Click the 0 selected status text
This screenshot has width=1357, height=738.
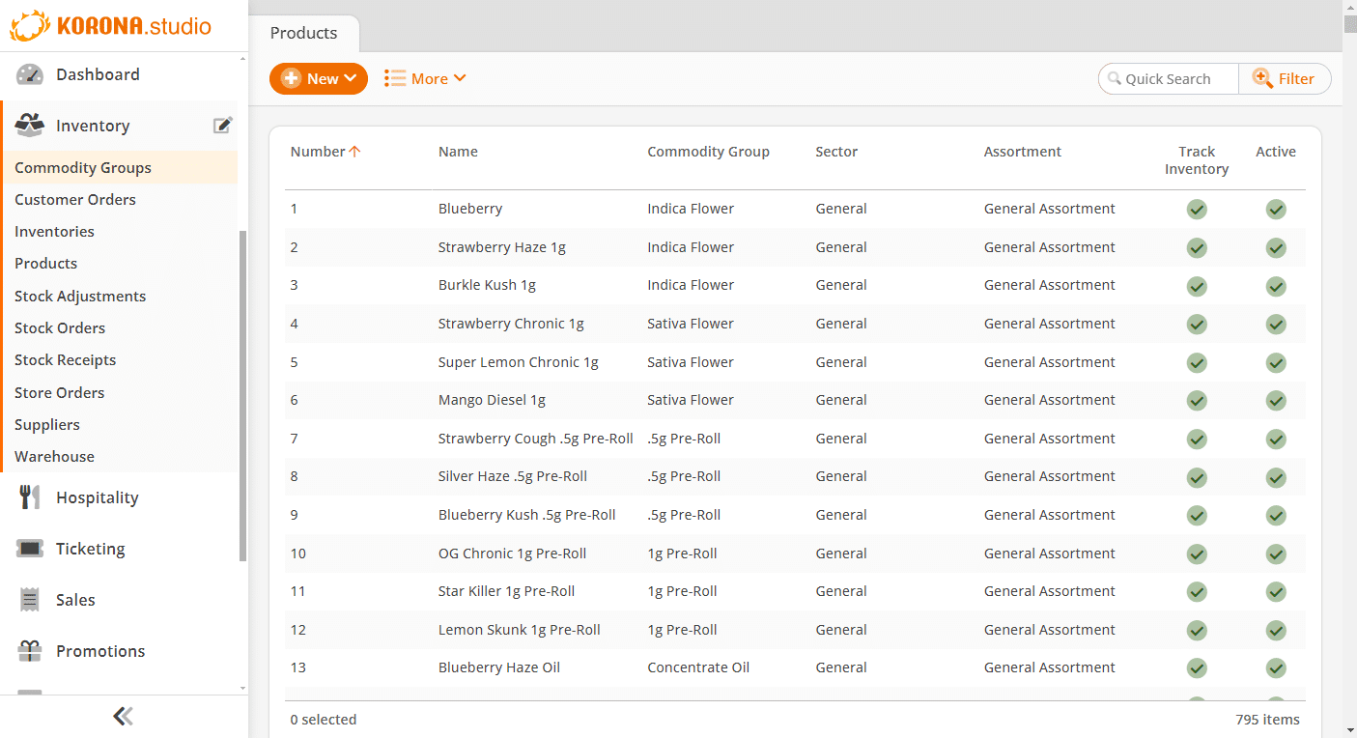324,720
